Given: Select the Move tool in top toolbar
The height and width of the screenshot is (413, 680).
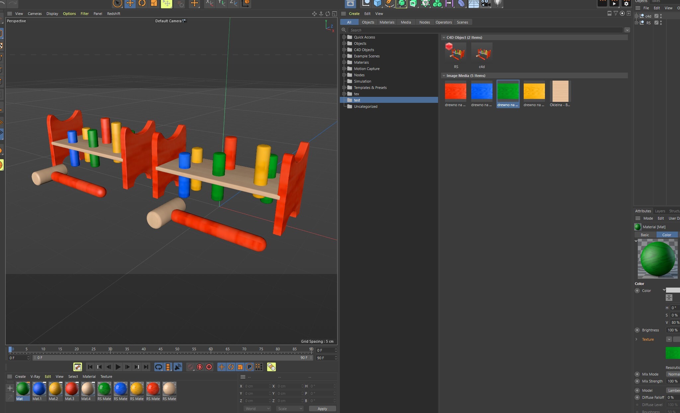Looking at the screenshot, I should [x=130, y=3].
